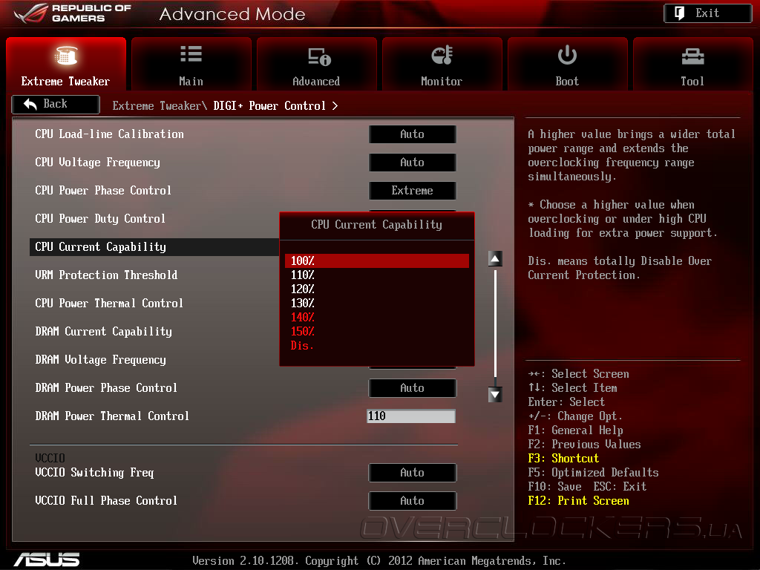Select the VCCIO Switching Freq label

[x=94, y=473]
